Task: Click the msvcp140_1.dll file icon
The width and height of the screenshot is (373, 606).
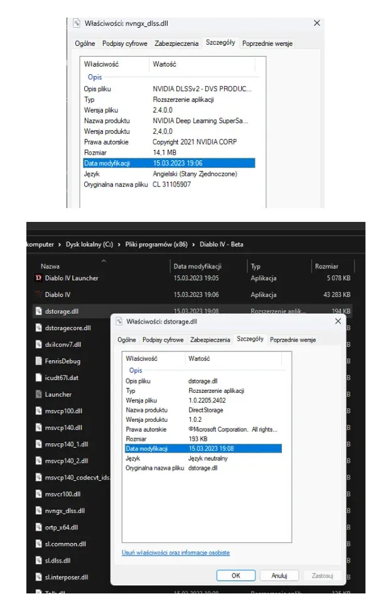Action: click(x=38, y=444)
